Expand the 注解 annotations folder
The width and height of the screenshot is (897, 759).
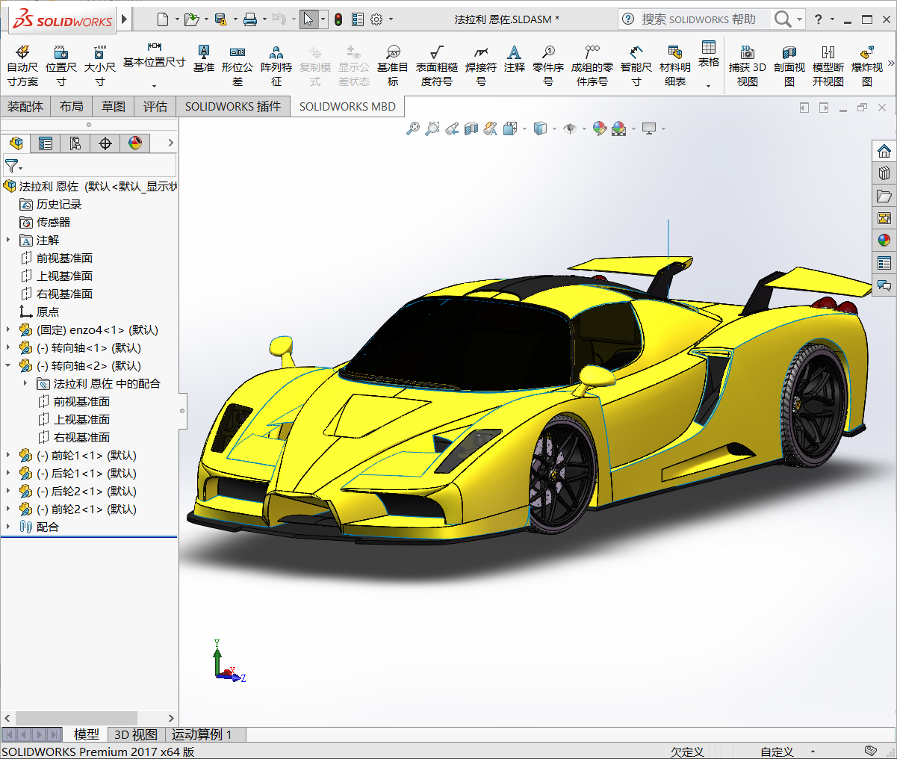click(x=8, y=240)
